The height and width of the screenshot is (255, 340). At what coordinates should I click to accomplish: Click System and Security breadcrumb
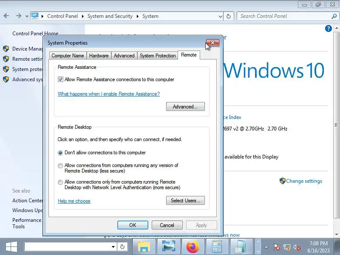[110, 16]
